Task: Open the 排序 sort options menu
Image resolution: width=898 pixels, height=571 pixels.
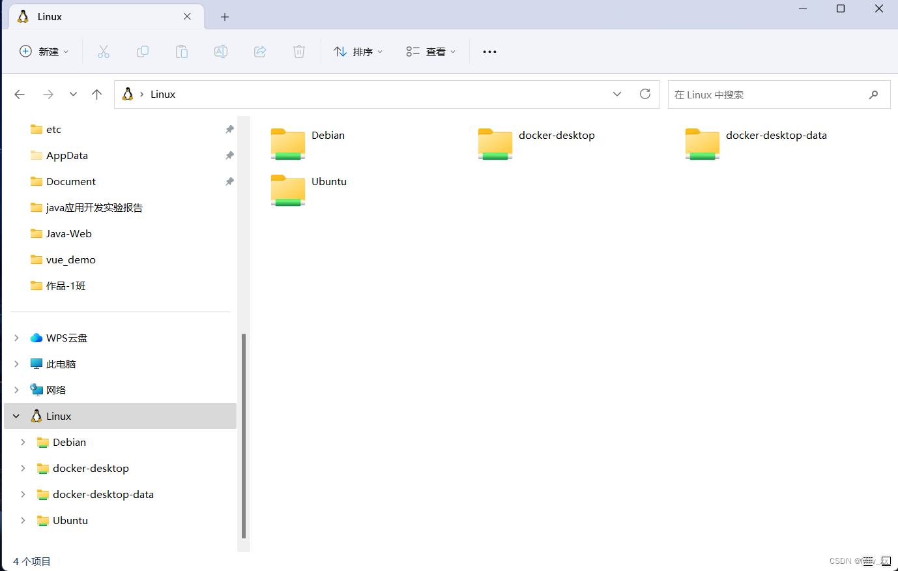Action: click(x=358, y=51)
